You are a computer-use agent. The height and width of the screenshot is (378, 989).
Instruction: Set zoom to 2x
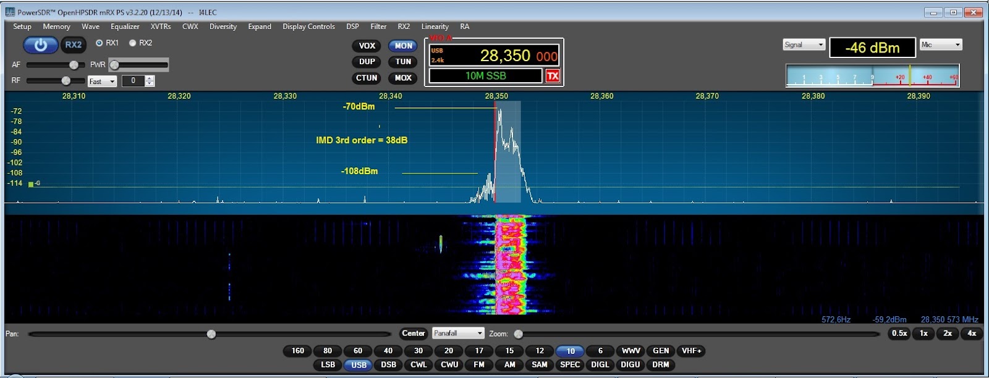pyautogui.click(x=948, y=333)
